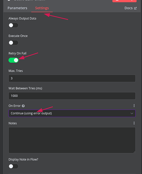Click inside the Notes text area
Viewport: 142px width, 174px height.
(x=72, y=140)
